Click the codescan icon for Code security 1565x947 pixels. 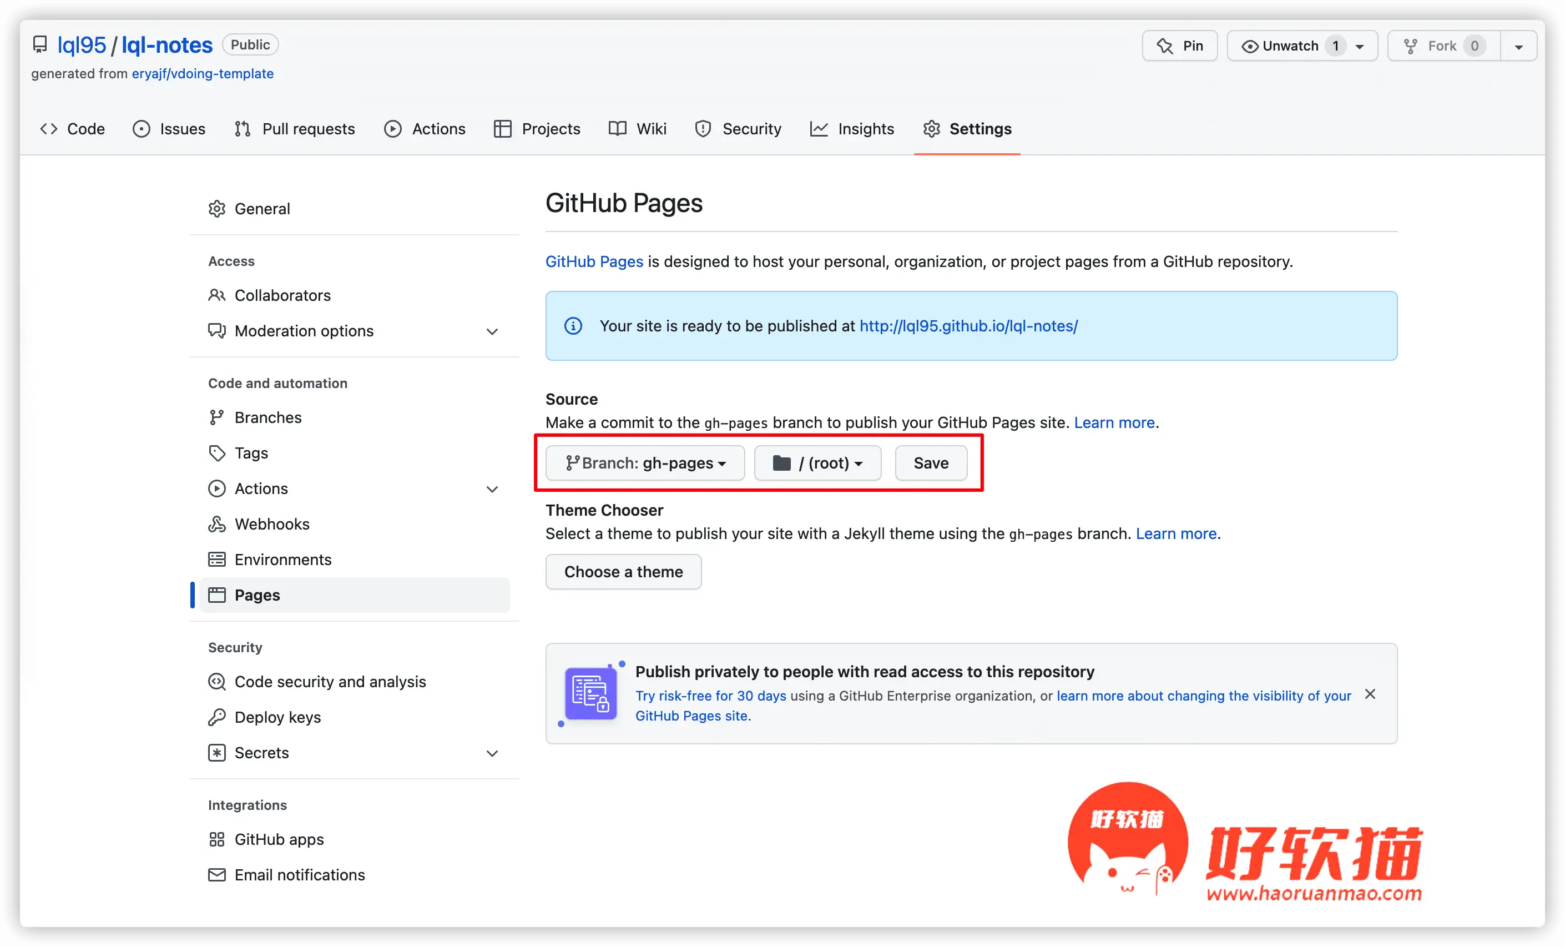pos(217,682)
